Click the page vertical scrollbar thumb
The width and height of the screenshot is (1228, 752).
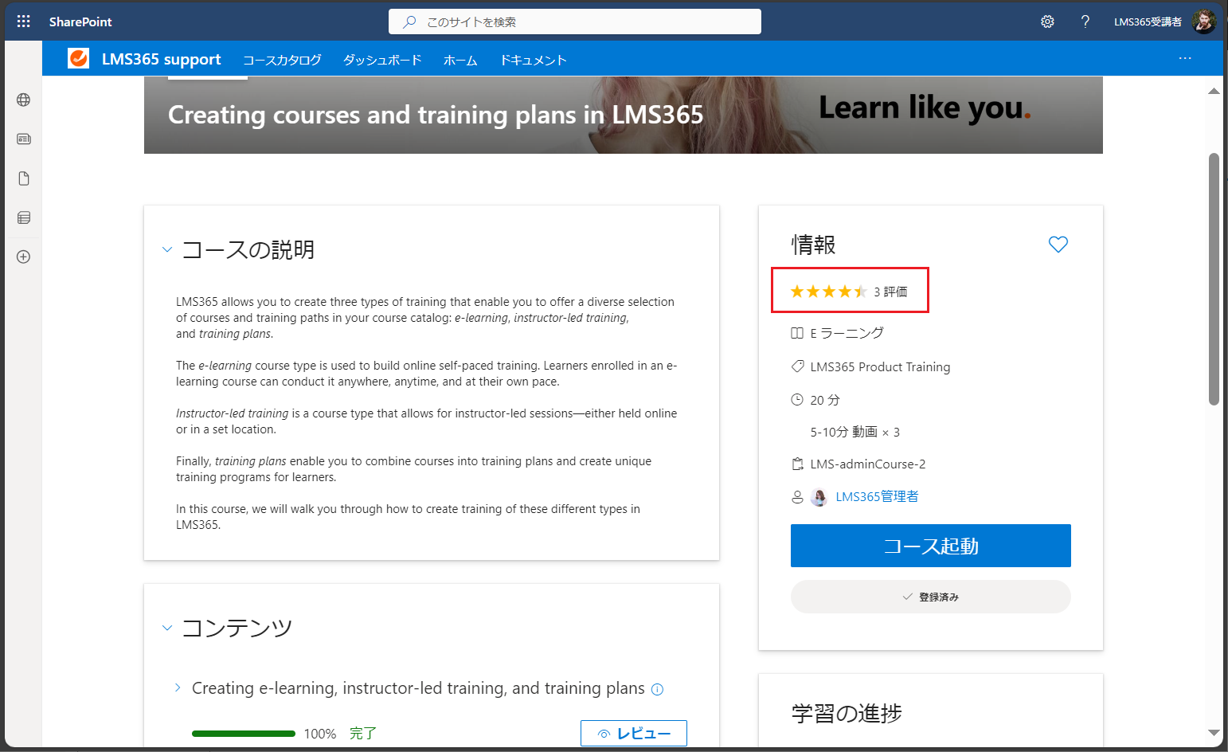coord(1214,279)
